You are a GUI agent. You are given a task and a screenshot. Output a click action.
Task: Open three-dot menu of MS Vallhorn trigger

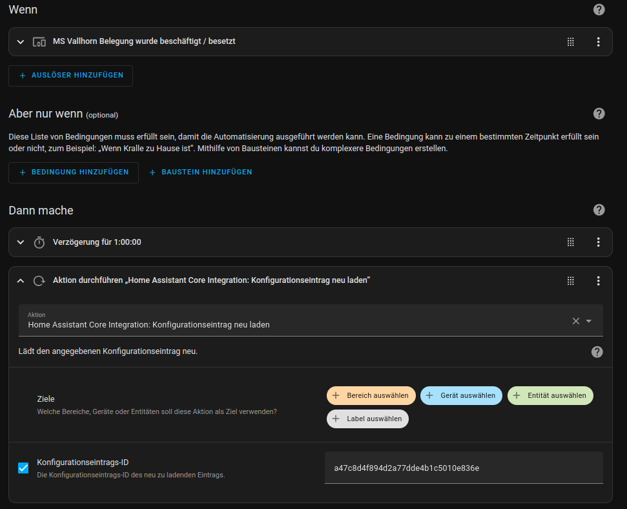(x=598, y=42)
